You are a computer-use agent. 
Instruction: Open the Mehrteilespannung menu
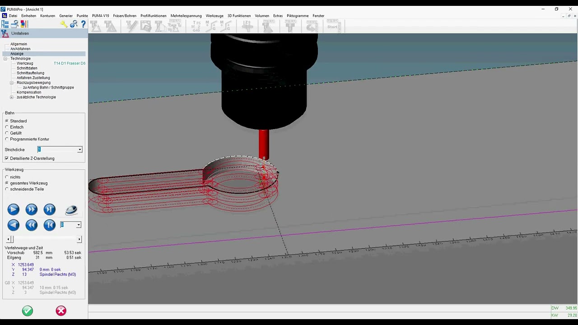tap(186, 16)
